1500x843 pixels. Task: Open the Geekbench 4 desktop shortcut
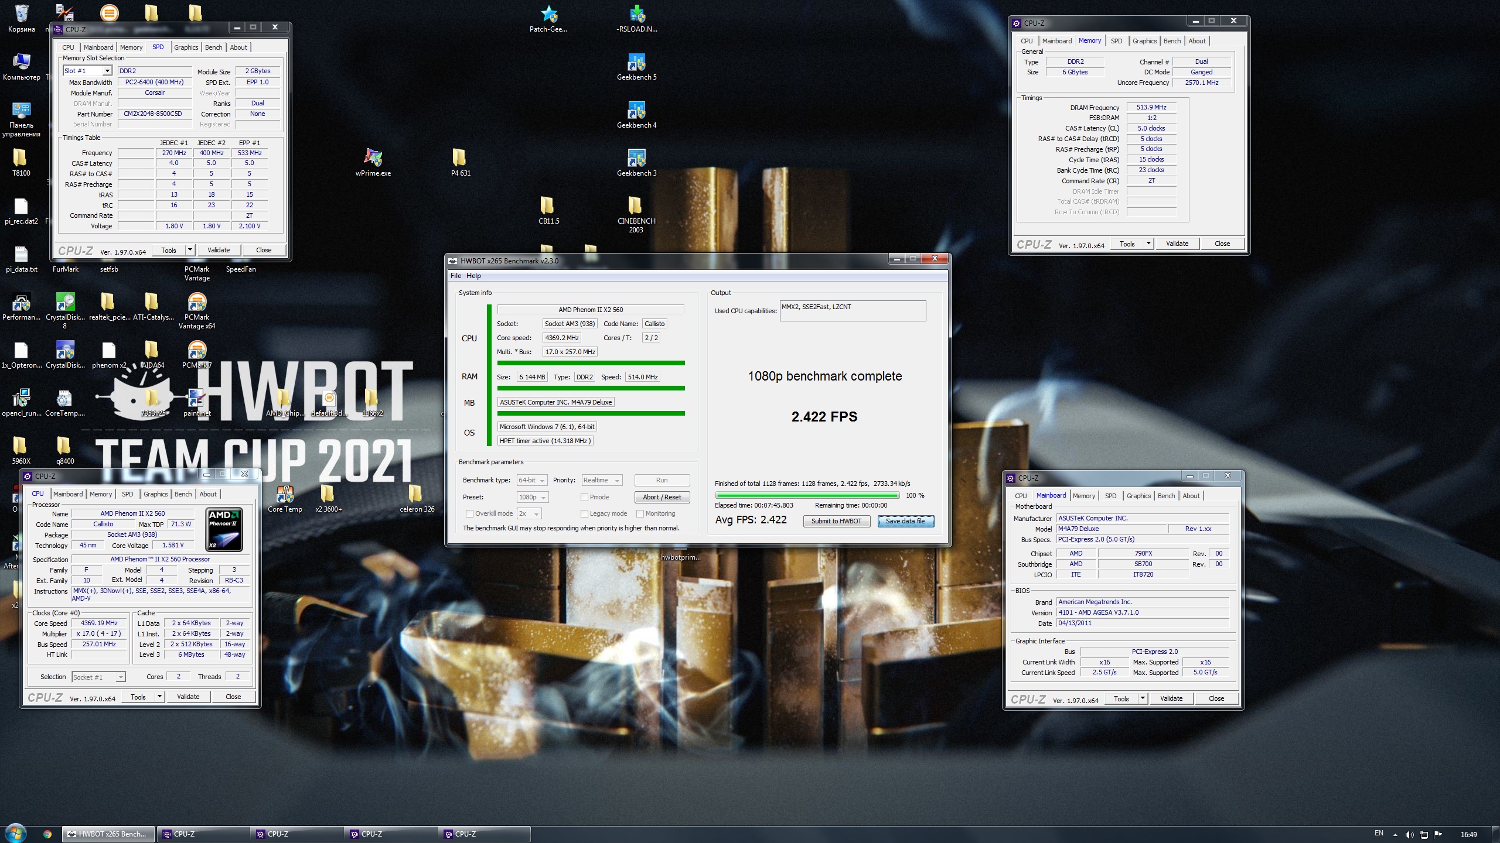pos(636,115)
